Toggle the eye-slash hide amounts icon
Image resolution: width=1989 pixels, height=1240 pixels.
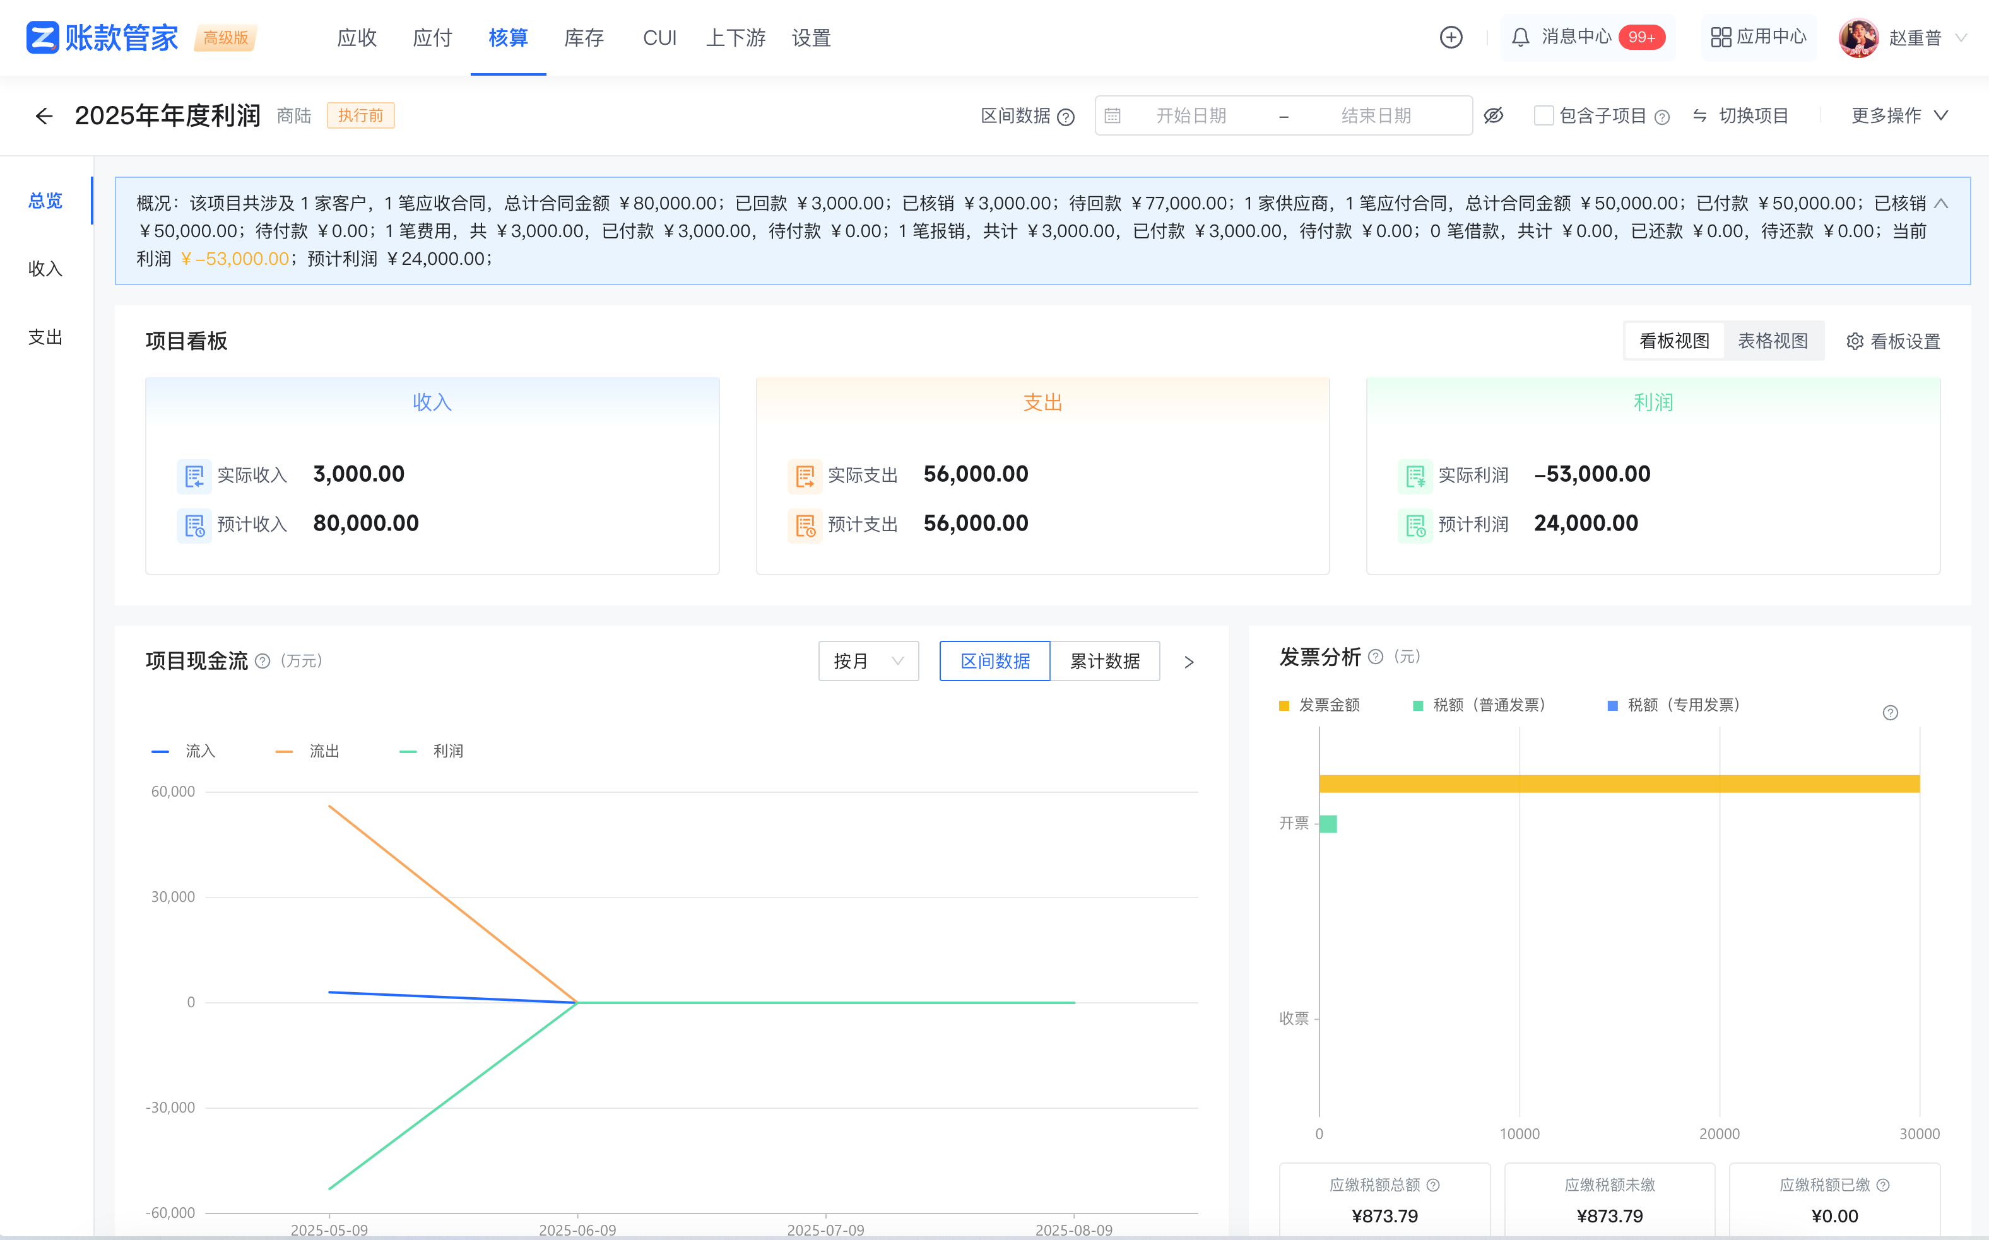point(1494,115)
